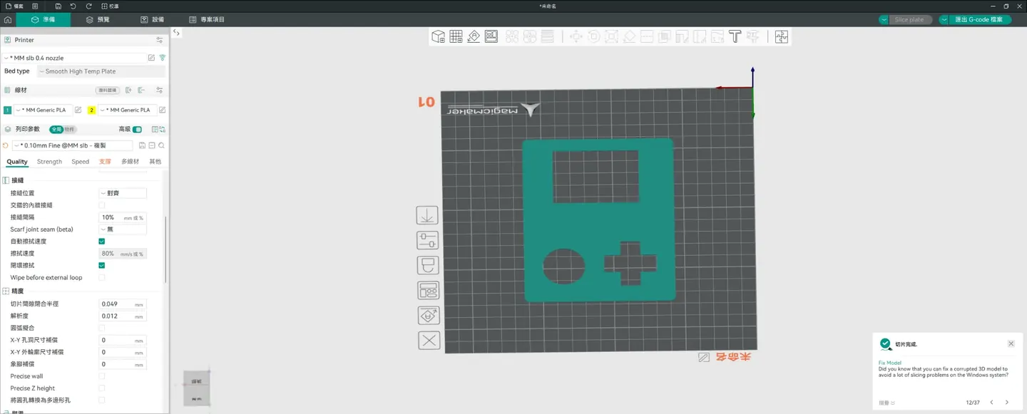Open the Speed settings tab
The height and width of the screenshot is (414, 1027).
tap(80, 162)
